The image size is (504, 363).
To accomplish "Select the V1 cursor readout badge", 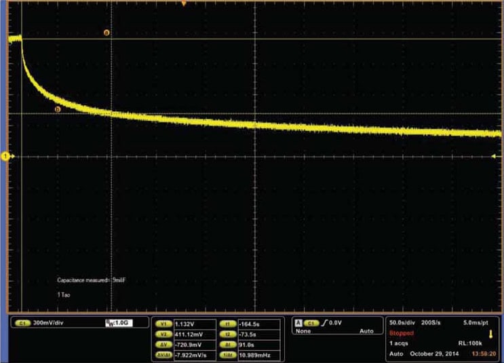I will pyautogui.click(x=164, y=324).
